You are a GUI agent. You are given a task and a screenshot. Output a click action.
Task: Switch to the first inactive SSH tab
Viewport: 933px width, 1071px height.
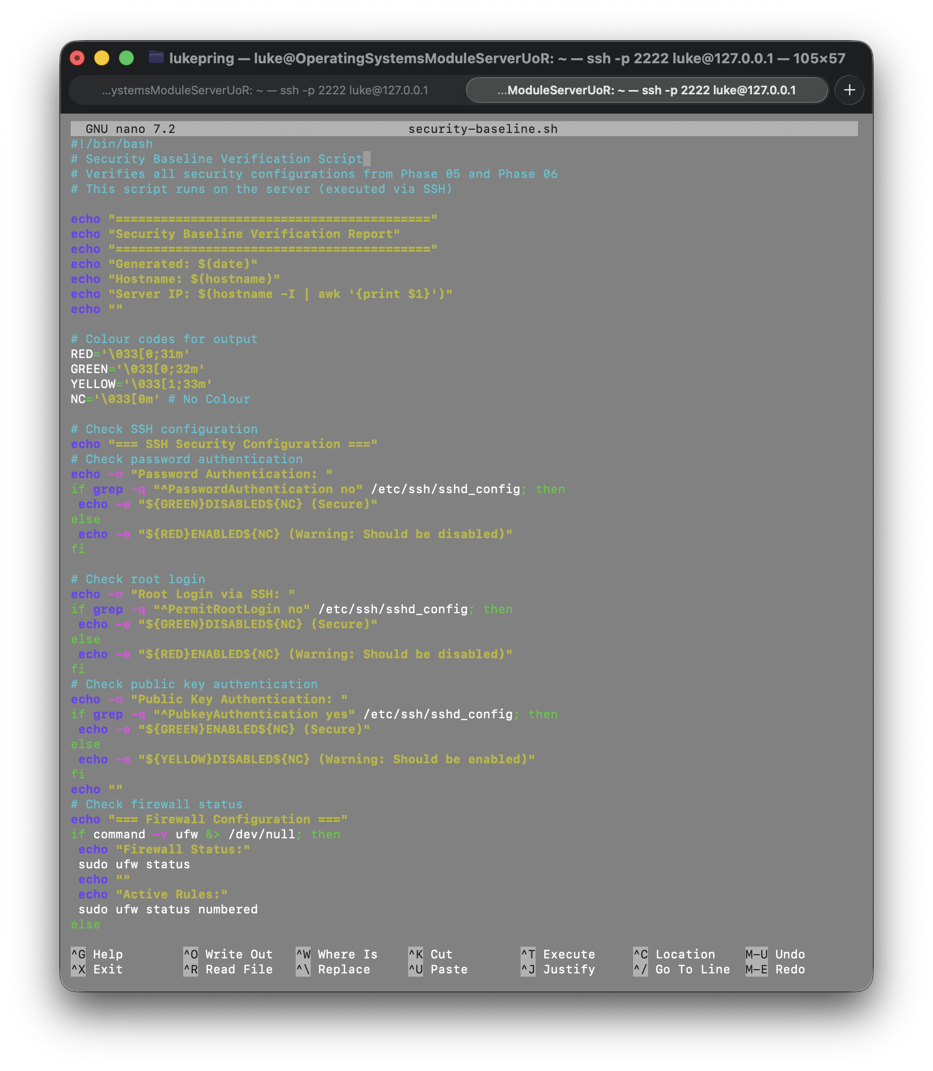click(265, 90)
